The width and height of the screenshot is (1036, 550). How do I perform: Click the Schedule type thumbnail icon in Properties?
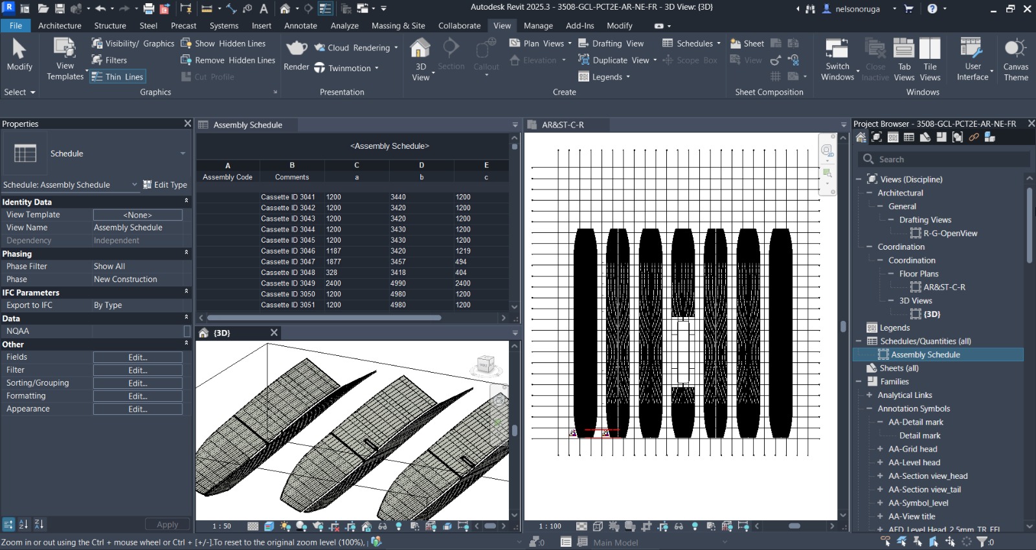25,153
